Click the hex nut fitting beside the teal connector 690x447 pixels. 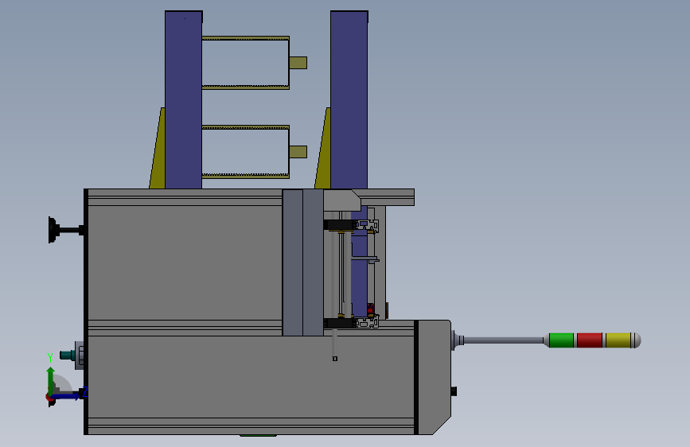click(81, 355)
